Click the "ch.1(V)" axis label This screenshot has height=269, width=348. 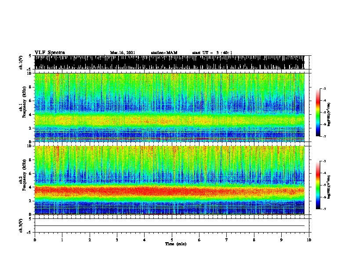(x=21, y=62)
